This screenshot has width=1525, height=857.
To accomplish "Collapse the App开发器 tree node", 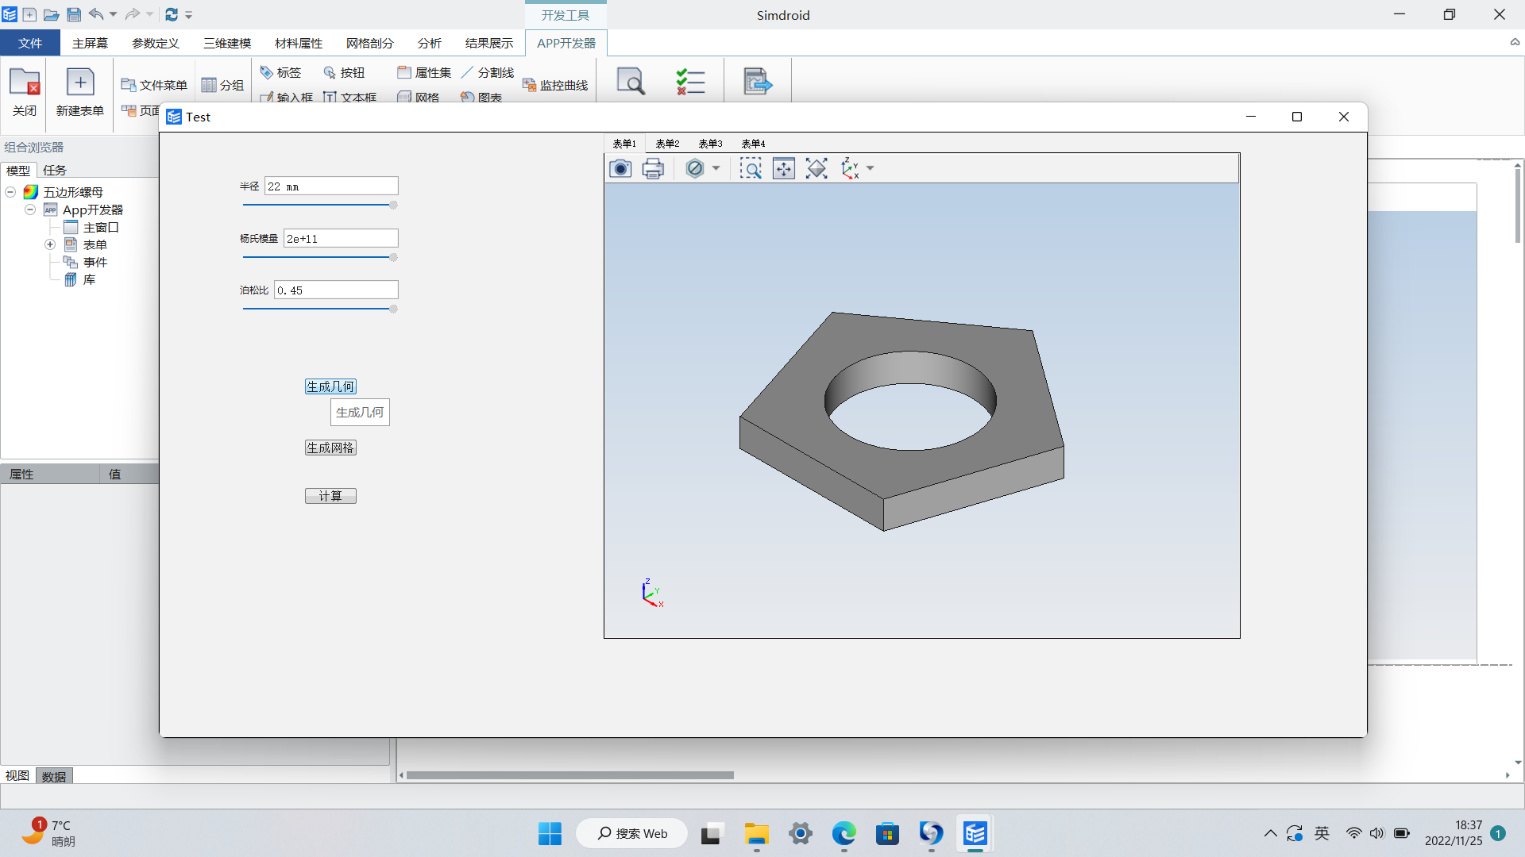I will (29, 209).
